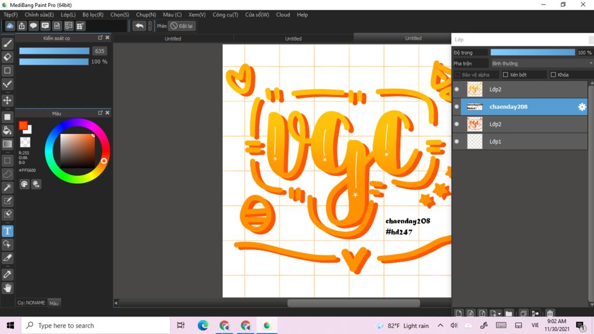Open the Tệp(F) menu
This screenshot has width=594, height=334.
pos(10,14)
